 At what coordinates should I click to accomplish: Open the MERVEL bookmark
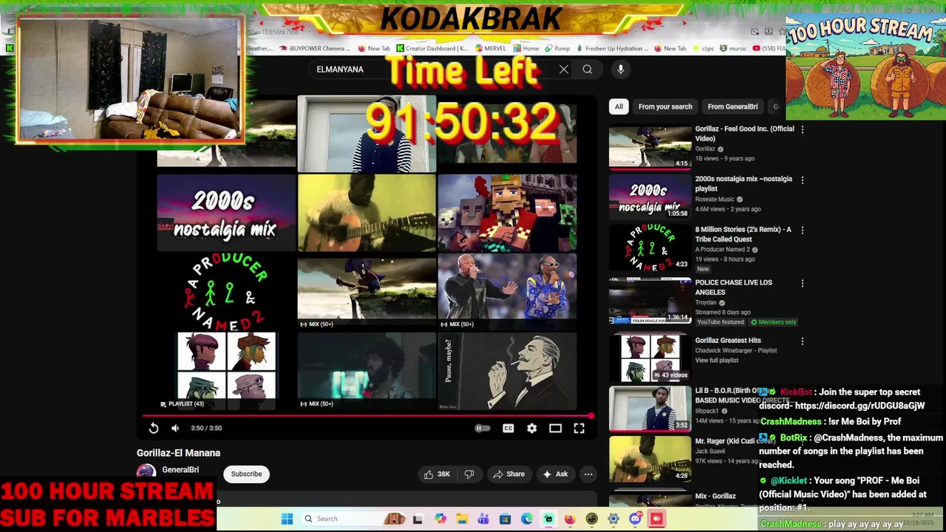click(491, 49)
